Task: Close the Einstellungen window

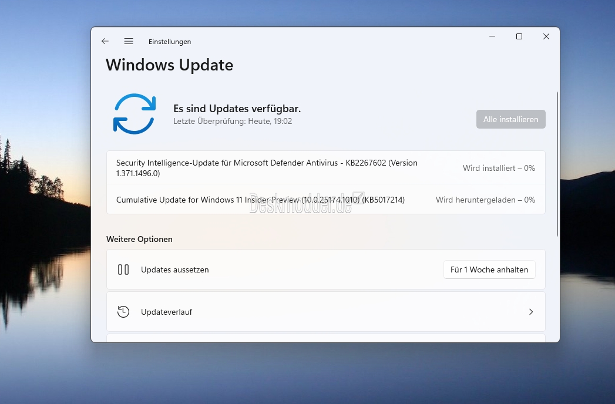Action: [546, 36]
